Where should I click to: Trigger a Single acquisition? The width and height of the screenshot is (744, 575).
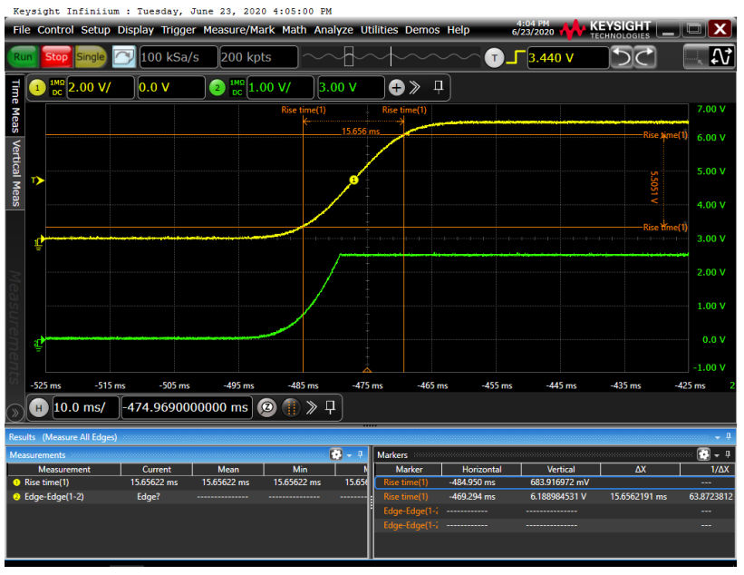(90, 57)
